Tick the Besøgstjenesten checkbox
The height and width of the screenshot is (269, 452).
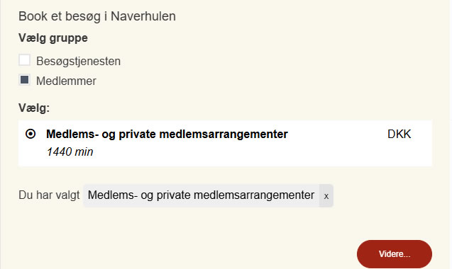(x=24, y=60)
